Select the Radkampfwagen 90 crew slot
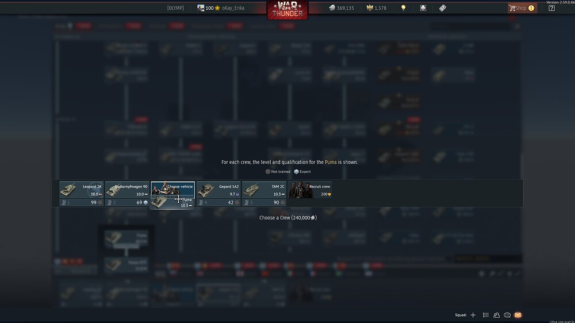575x323 pixels. coord(127,190)
